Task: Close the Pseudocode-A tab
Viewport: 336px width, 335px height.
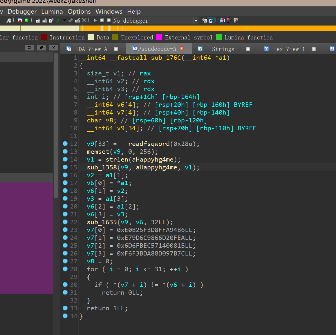Action: click(182, 48)
